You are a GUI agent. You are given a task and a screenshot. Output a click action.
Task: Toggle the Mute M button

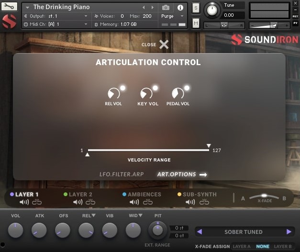[196, 23]
